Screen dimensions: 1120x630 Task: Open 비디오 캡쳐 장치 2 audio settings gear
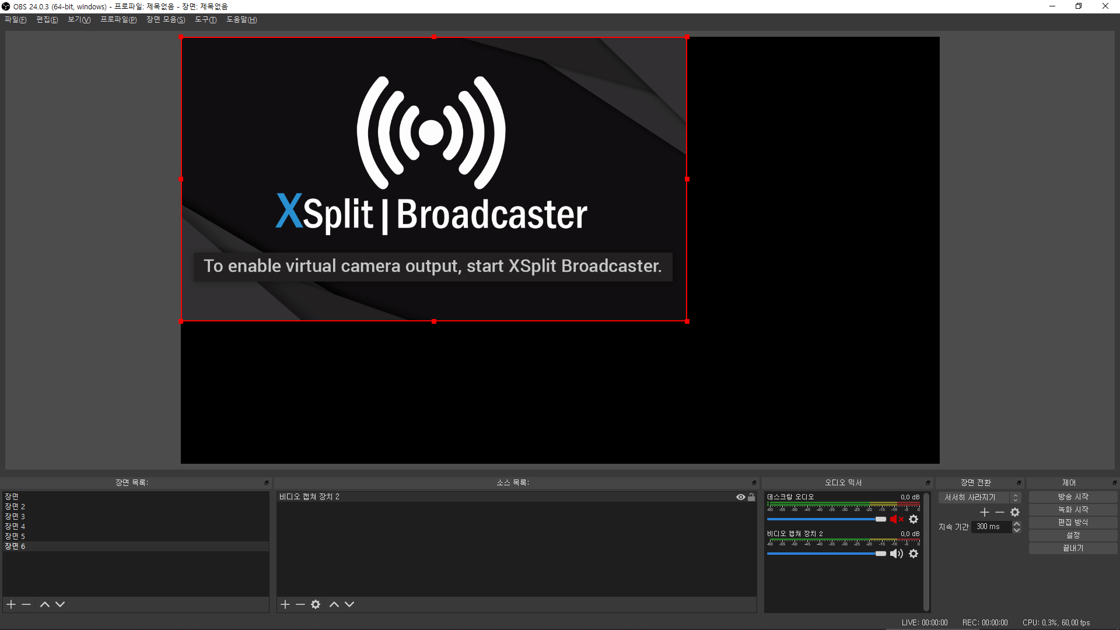click(x=914, y=554)
